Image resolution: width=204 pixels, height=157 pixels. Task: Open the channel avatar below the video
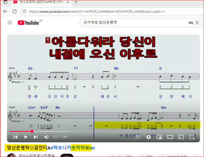[x=11, y=155]
